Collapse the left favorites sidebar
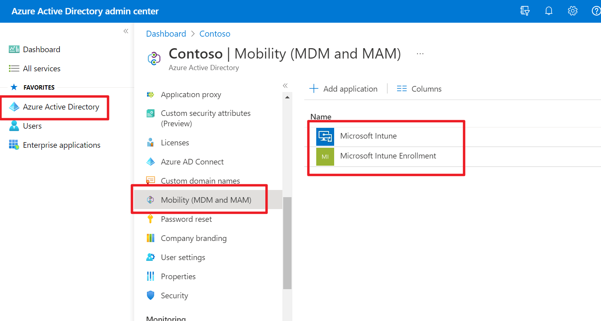This screenshot has width=601, height=321. coord(125,31)
